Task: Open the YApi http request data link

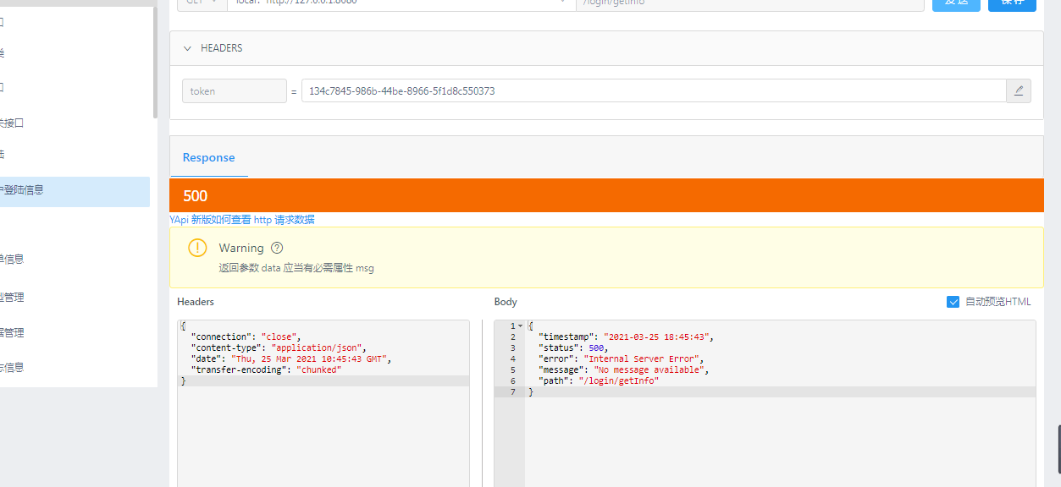Action: [242, 220]
